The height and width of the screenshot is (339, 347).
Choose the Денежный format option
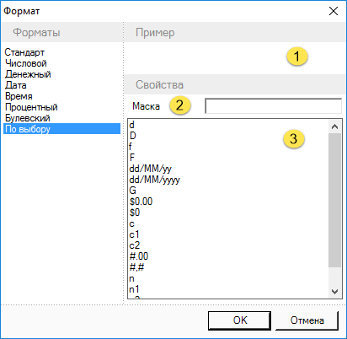[x=28, y=74]
